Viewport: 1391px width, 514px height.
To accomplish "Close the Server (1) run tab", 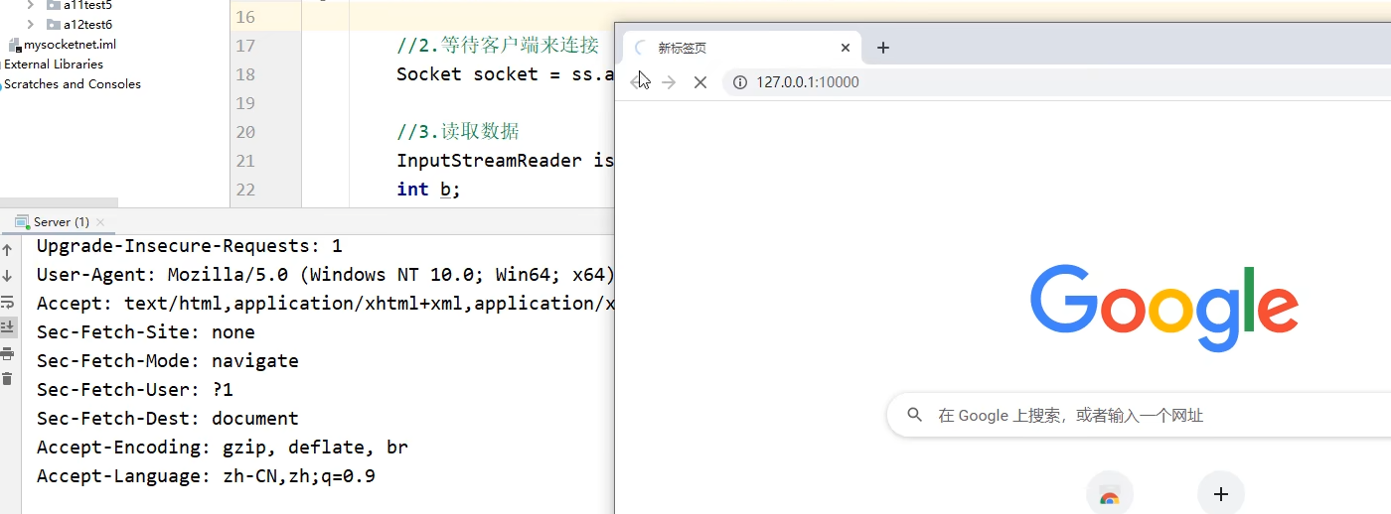I will pyautogui.click(x=101, y=222).
